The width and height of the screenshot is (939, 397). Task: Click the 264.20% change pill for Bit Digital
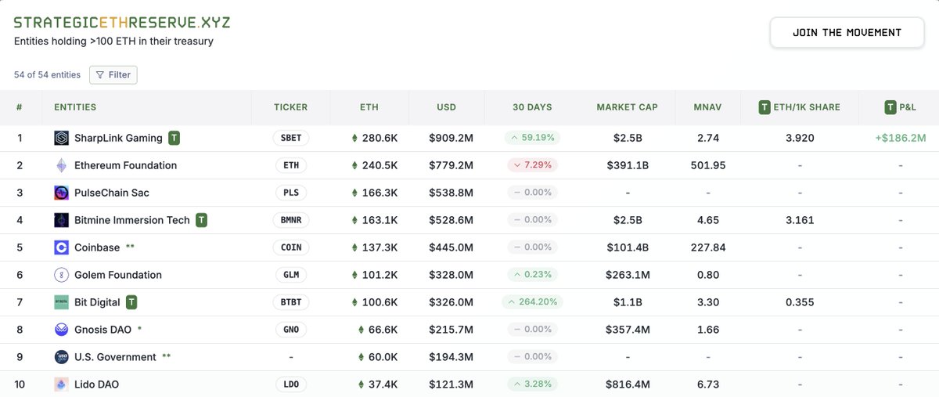tap(534, 302)
